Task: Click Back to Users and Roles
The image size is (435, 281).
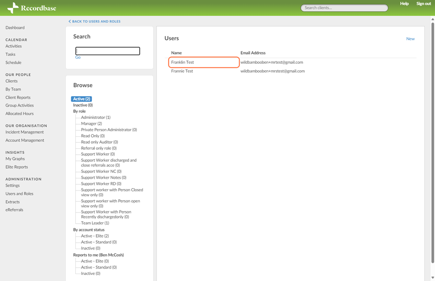Action: (94, 21)
